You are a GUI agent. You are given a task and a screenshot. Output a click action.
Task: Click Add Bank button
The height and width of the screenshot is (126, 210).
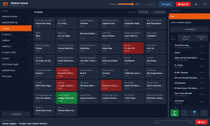coord(16,114)
